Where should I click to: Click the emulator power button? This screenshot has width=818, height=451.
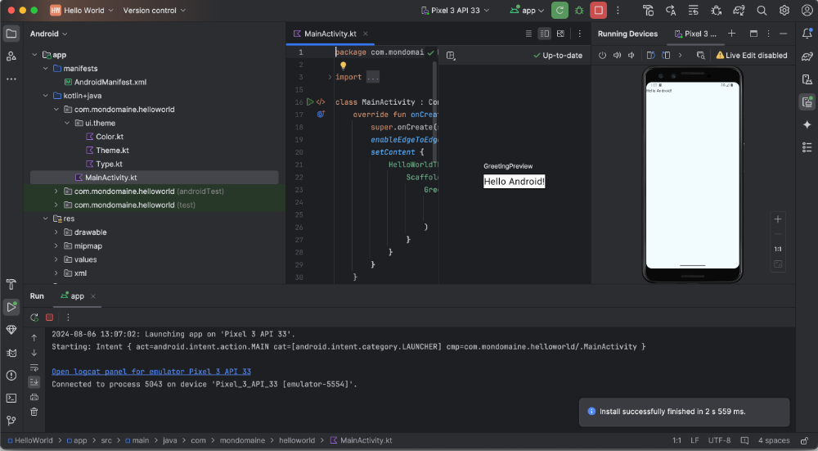coord(602,56)
